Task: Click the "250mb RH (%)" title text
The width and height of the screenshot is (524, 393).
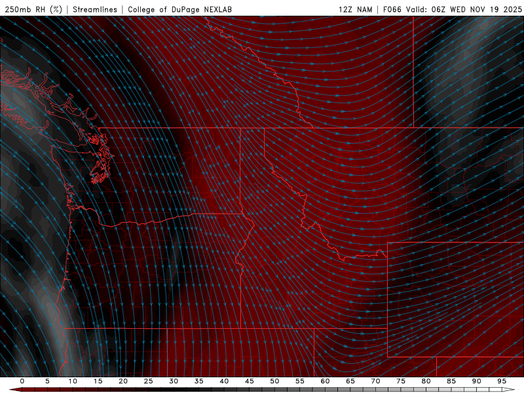Action: coord(33,9)
